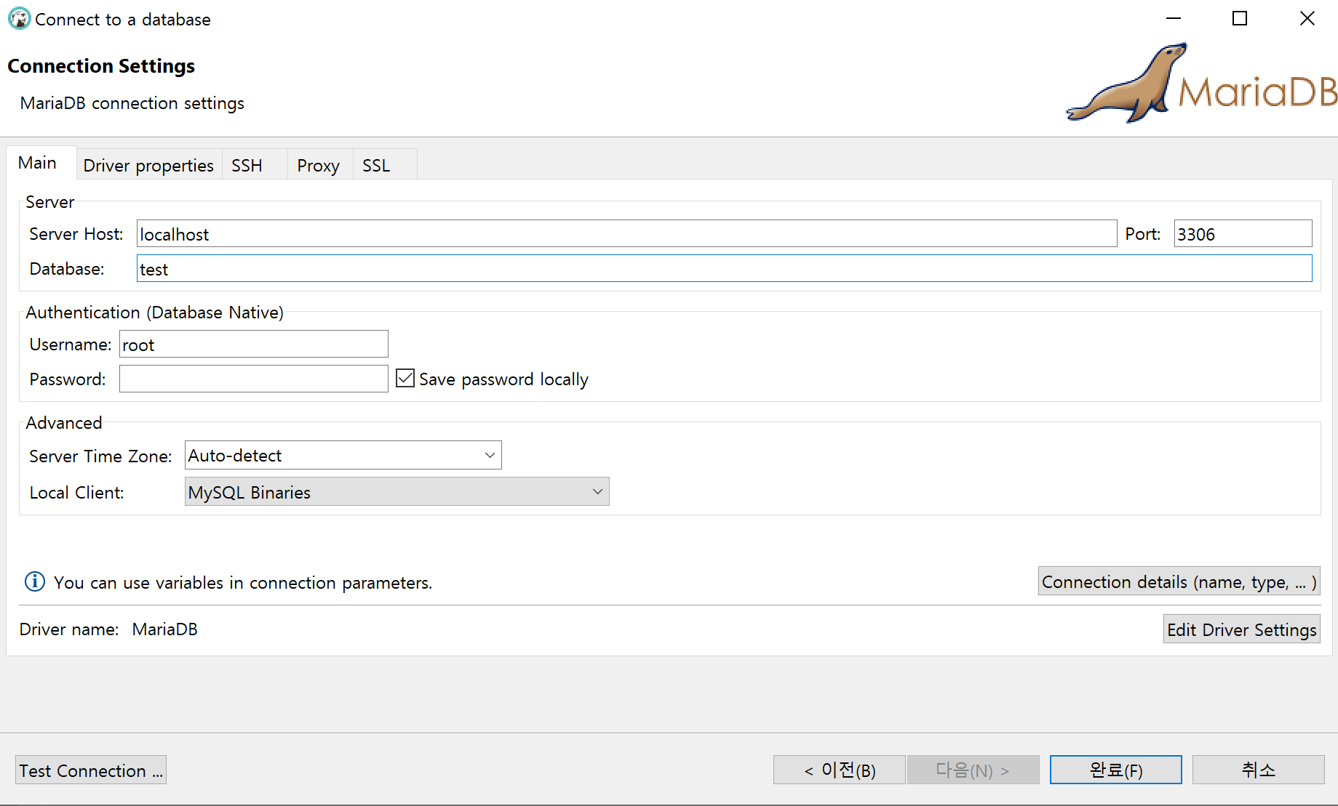Click the 'Advanced' group label

[x=64, y=423]
